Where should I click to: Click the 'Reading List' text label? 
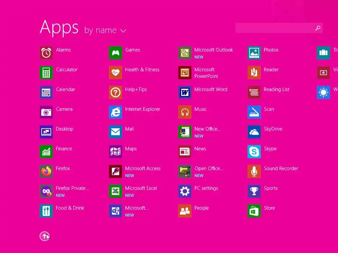coord(276,90)
